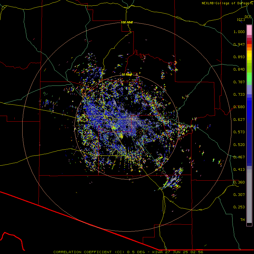Select the 0.893 scale value

coord(239,57)
